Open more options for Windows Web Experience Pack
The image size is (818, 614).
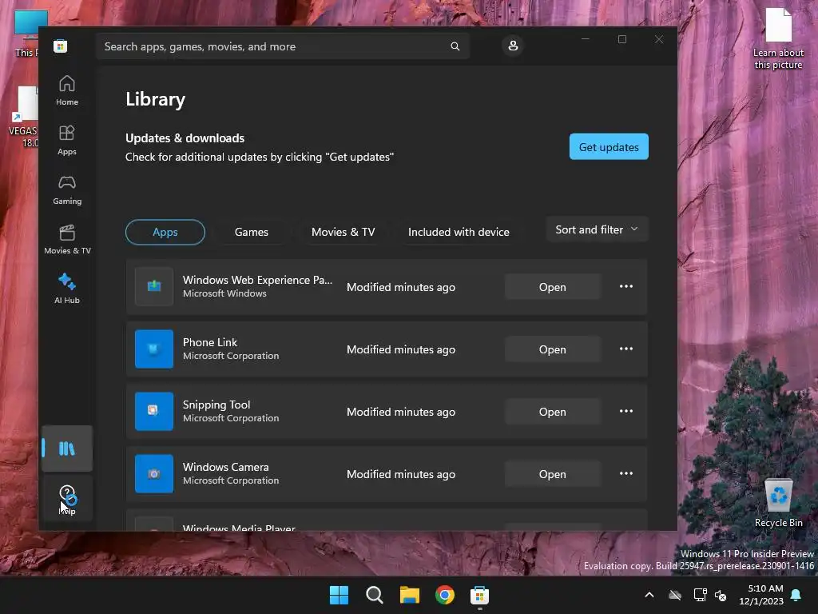[626, 287]
